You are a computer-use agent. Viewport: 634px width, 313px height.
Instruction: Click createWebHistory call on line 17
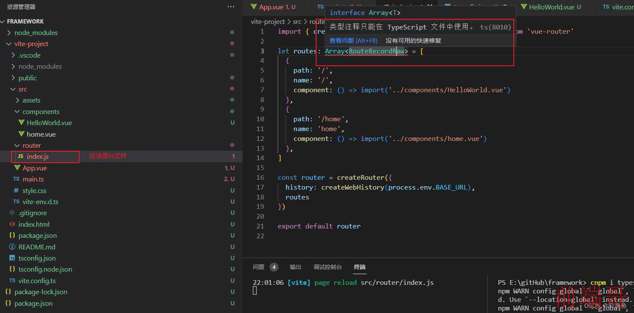tap(353, 187)
